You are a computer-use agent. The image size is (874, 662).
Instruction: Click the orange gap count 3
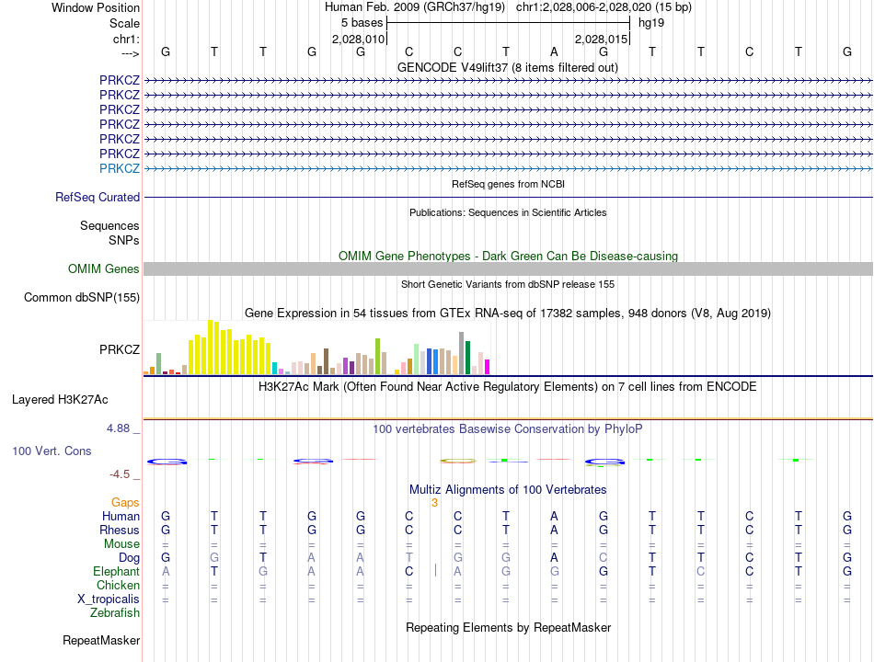coord(435,503)
